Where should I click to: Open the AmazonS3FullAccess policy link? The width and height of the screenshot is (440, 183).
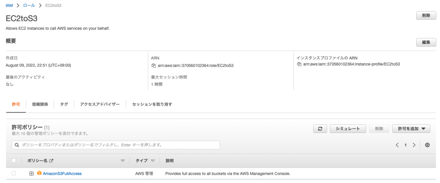click(62, 173)
